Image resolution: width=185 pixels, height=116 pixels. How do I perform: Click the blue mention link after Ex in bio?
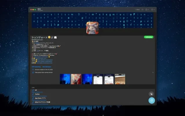pos(37,43)
